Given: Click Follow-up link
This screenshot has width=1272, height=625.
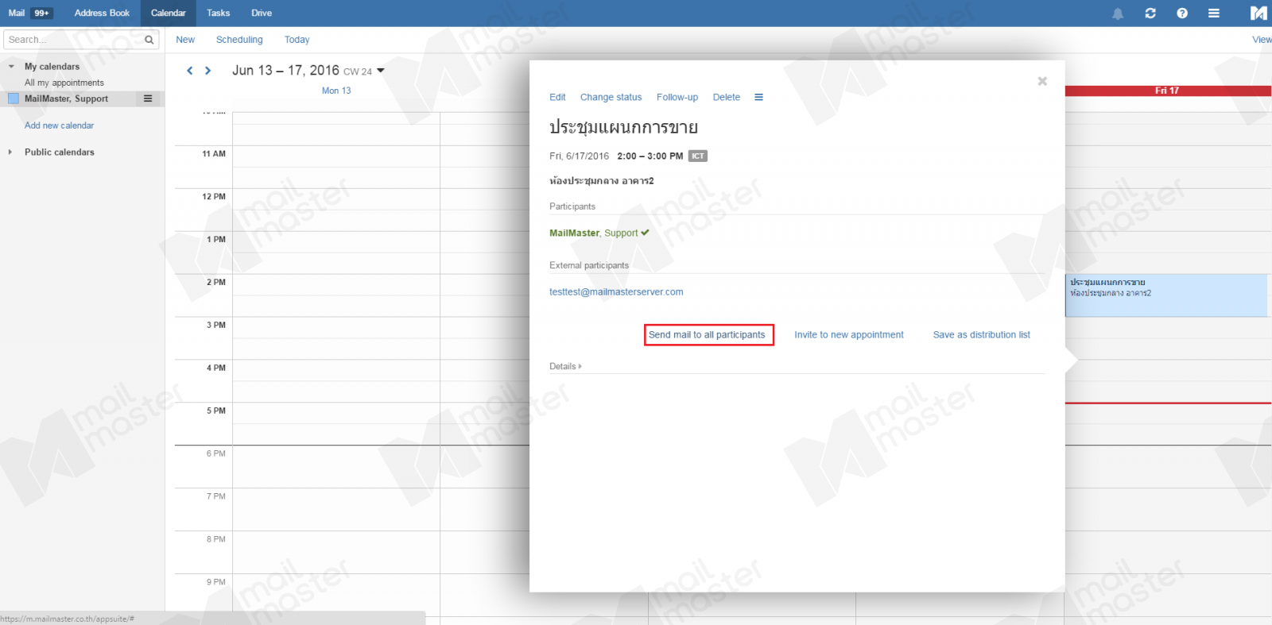Looking at the screenshot, I should (677, 98).
